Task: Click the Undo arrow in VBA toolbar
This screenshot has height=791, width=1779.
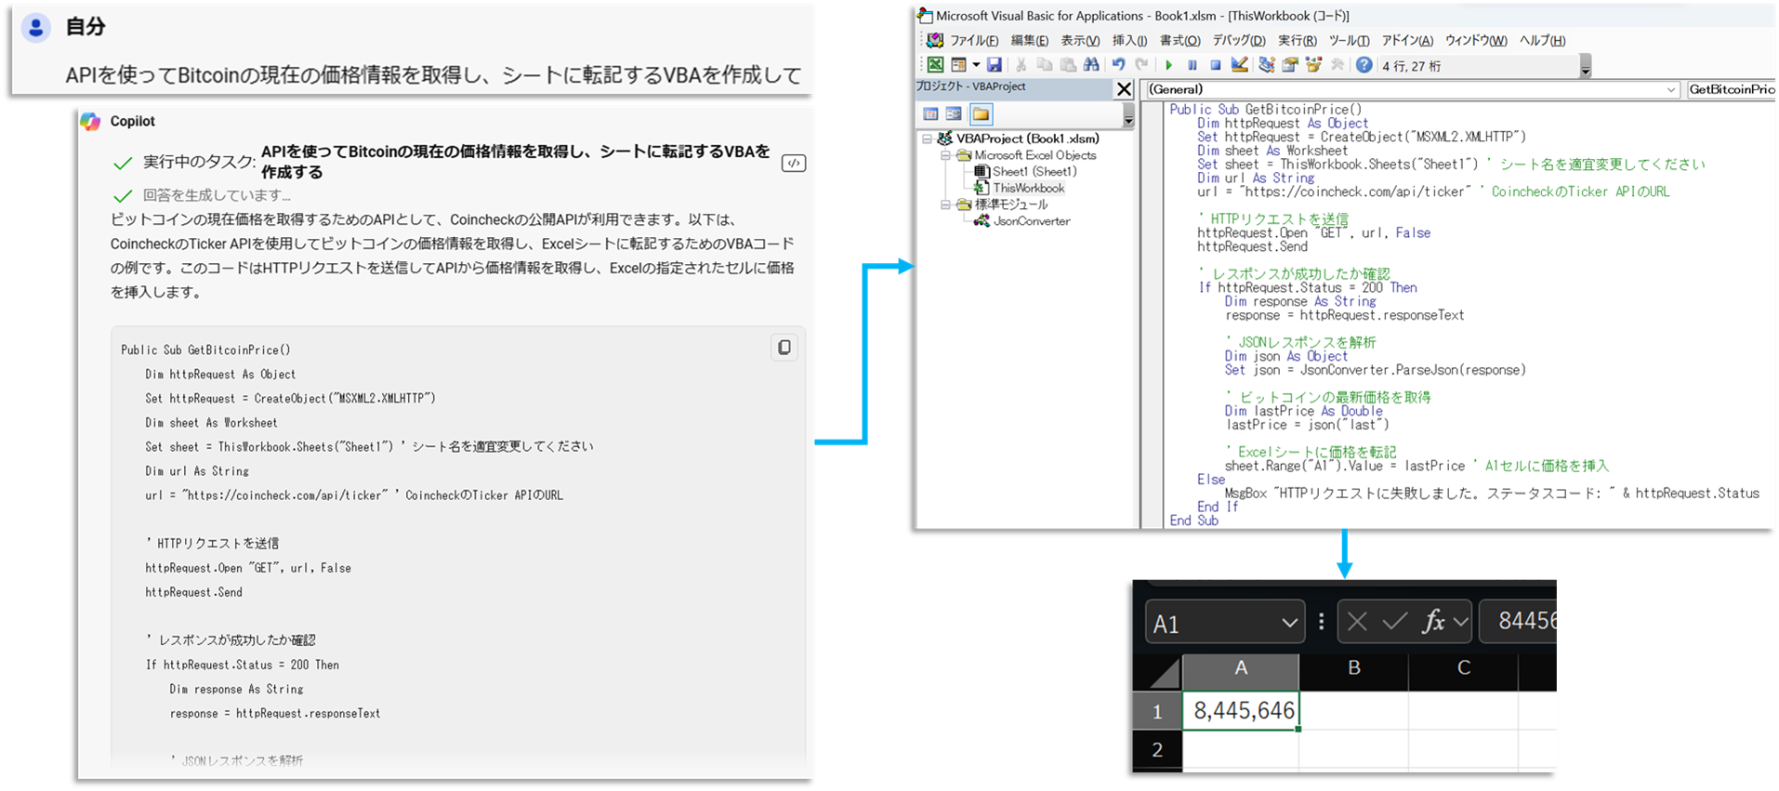Action: pyautogui.click(x=1118, y=65)
